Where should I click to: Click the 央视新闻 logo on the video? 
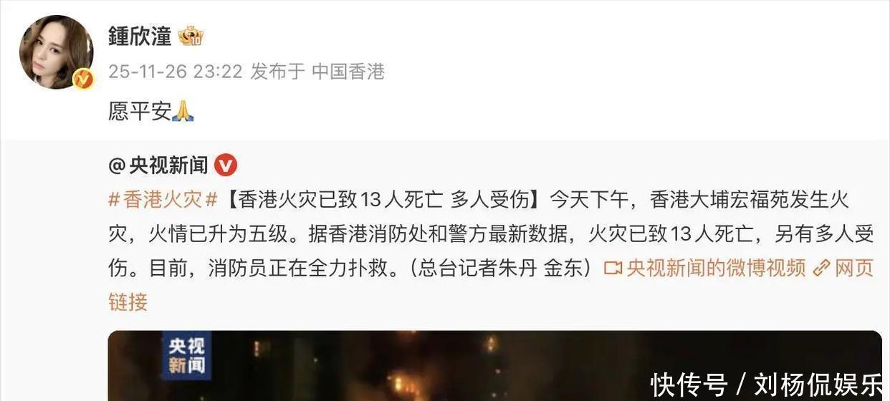tap(186, 356)
